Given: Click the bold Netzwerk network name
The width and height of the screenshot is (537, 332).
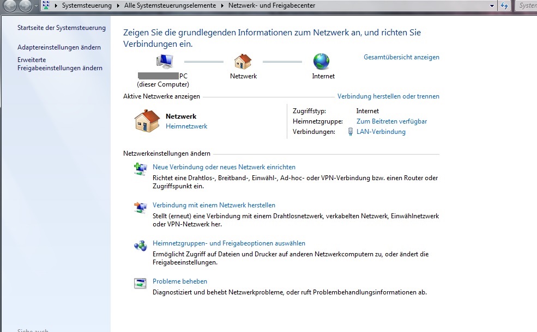Looking at the screenshot, I should pos(181,116).
